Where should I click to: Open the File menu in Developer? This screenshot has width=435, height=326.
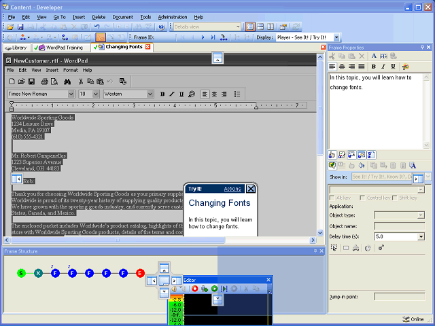click(x=12, y=17)
